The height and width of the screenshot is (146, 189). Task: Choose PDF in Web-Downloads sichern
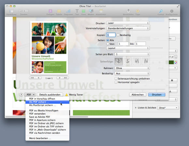pyautogui.click(x=47, y=130)
